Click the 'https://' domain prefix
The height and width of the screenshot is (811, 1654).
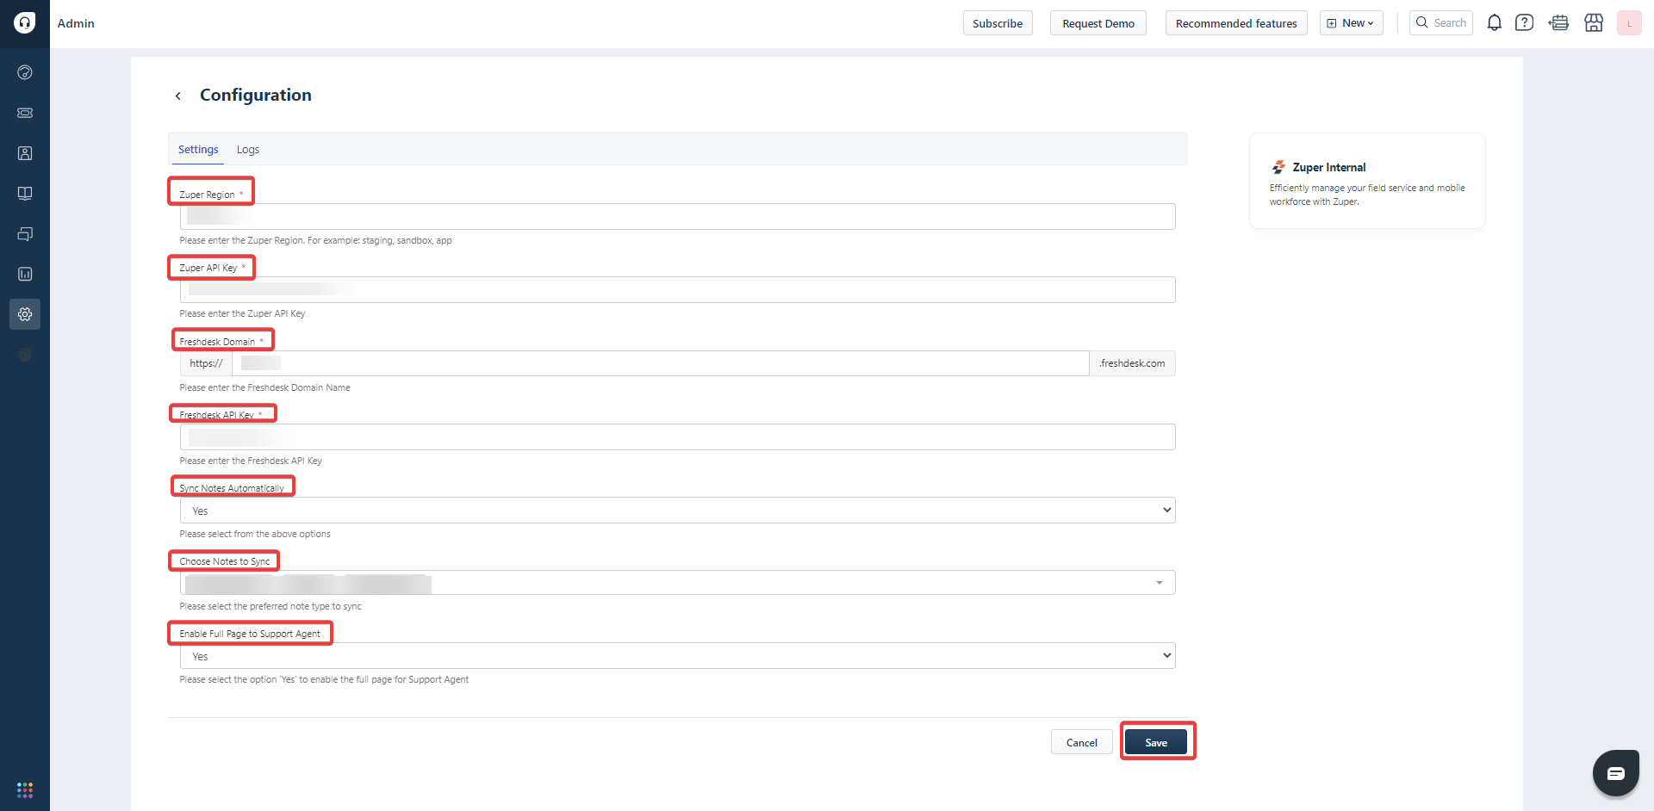(206, 363)
